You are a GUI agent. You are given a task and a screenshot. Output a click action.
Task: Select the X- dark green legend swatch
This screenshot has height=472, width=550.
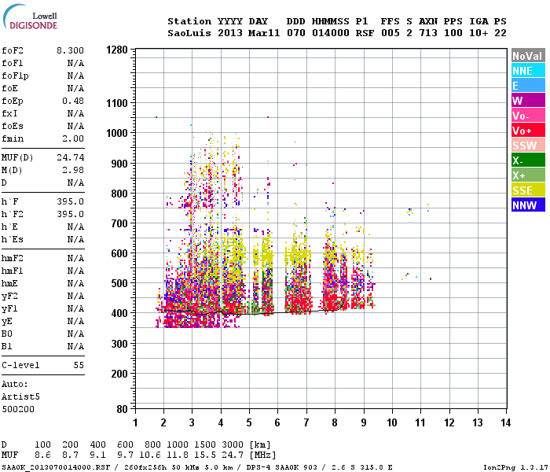(x=528, y=160)
